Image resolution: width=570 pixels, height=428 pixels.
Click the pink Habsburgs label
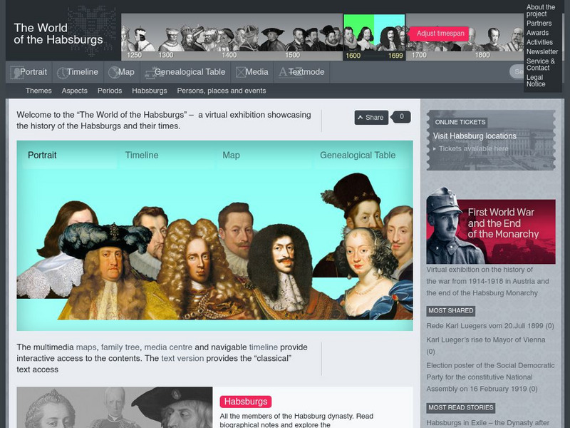pos(246,402)
